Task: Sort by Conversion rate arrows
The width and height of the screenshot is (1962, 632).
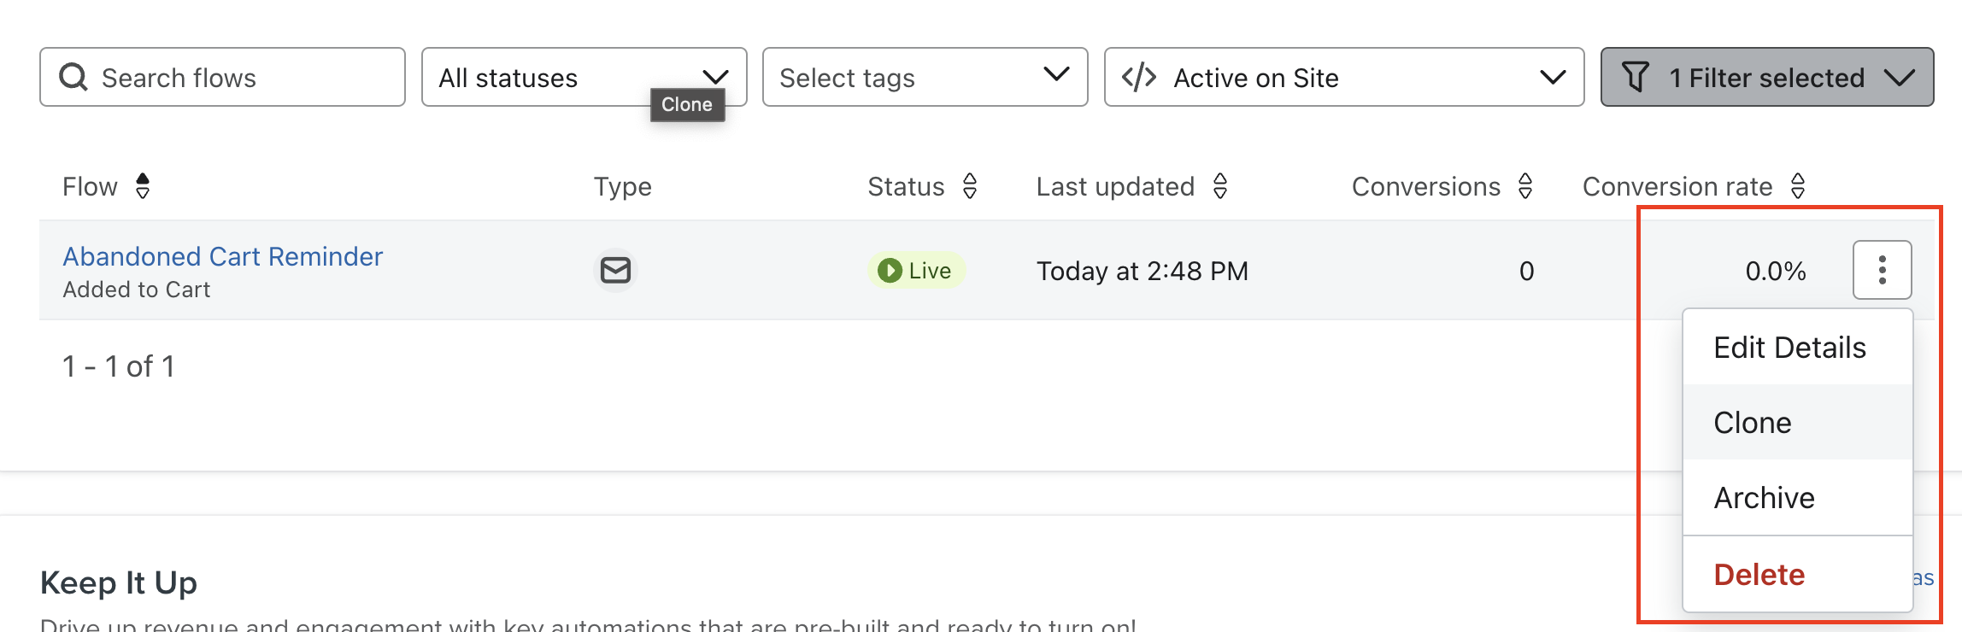Action: tap(1798, 186)
